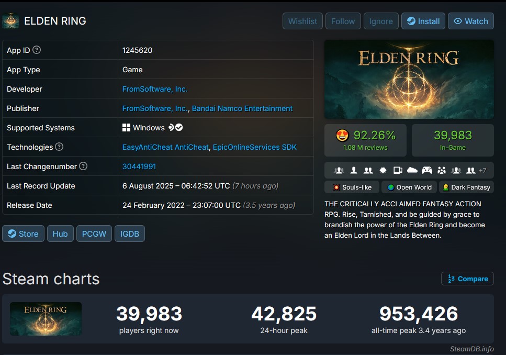Click the Steam Deck icon in Supported Systems

171,127
